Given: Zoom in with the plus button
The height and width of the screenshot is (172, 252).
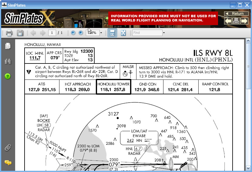Looking at the screenshot, I should coord(81,33).
